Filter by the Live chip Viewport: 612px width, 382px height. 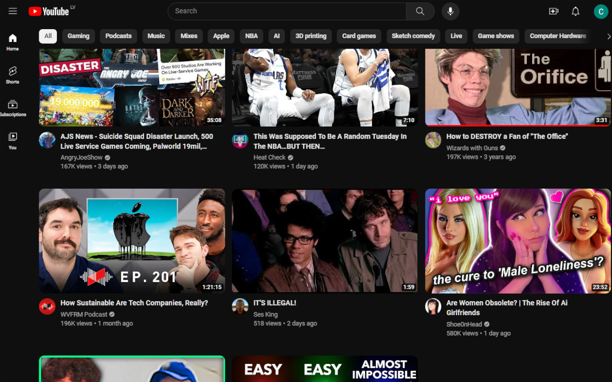coord(456,36)
